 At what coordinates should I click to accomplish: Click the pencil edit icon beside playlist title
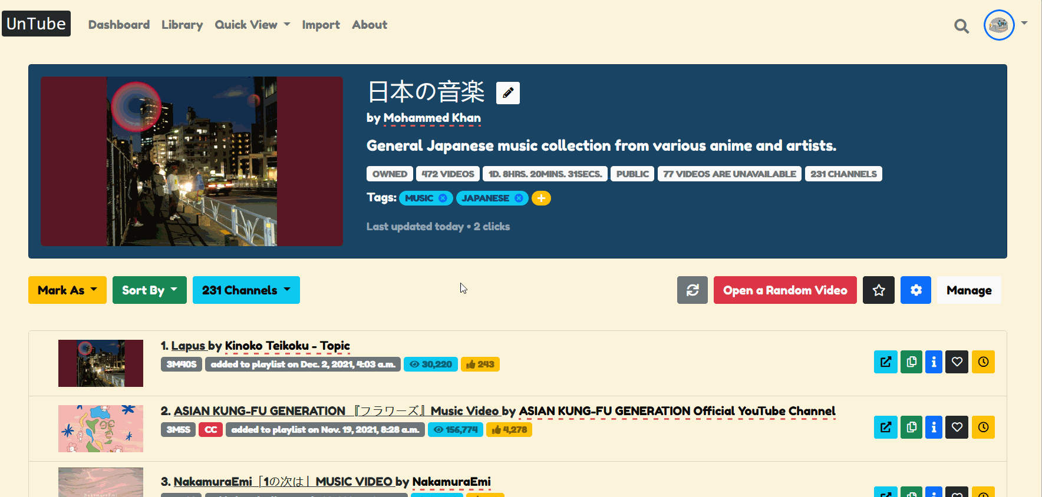[507, 93]
